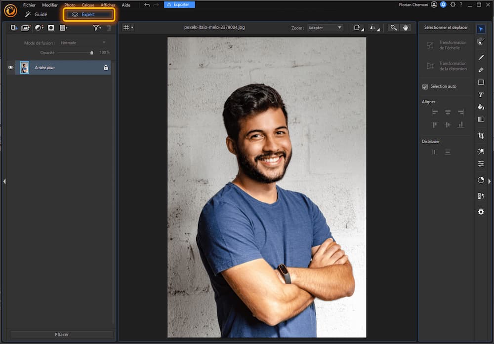Unlock the Arrière-plan layer
Viewport: 494px width, 344px height.
106,67
